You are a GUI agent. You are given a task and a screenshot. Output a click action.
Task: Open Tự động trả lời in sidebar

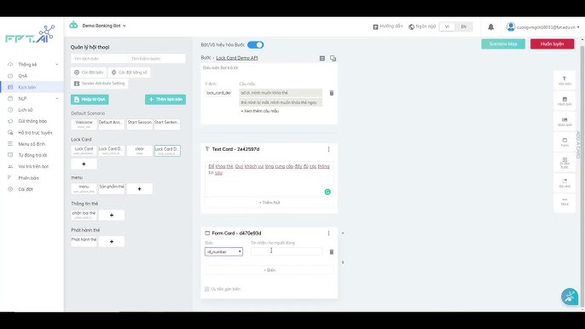pyautogui.click(x=32, y=155)
